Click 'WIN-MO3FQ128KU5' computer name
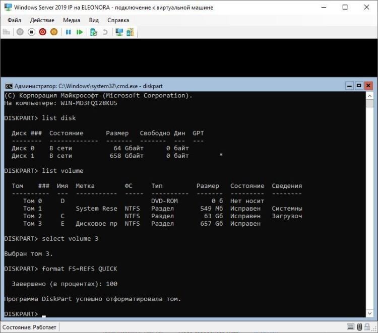378x333 pixels. click(x=89, y=103)
